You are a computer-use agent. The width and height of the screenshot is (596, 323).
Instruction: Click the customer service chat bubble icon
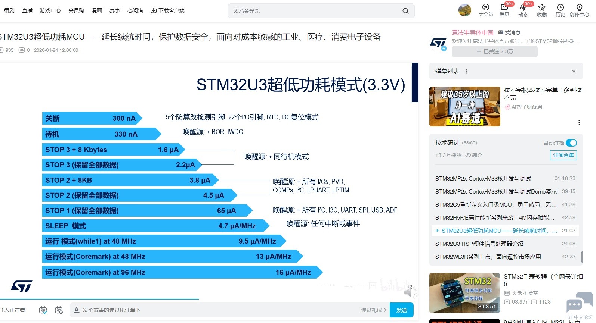pos(579,303)
